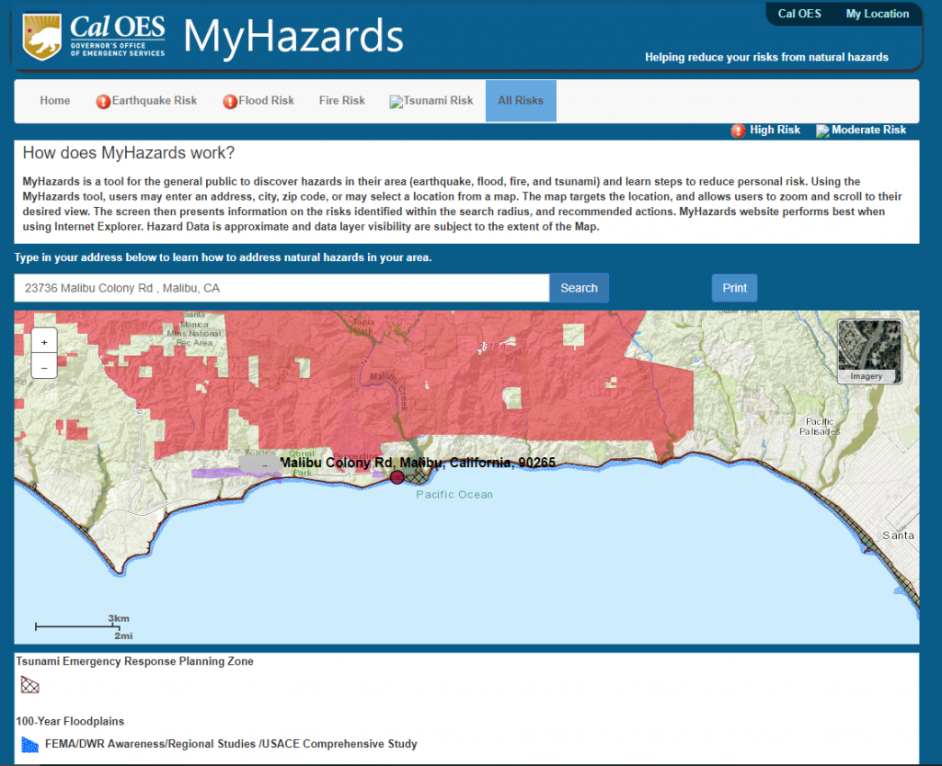Click the Earthquake Risk warning icon
This screenshot has height=766, width=942.
pos(103,101)
